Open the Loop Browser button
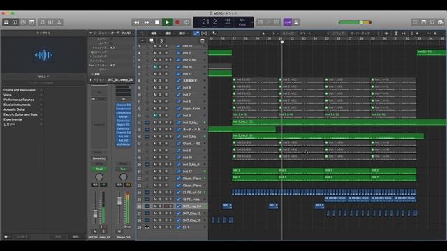The width and height of the screenshot is (447, 251). click(x=432, y=22)
